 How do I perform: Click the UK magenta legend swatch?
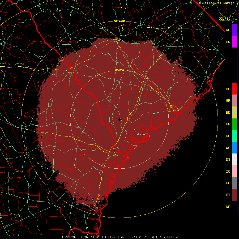(234, 42)
